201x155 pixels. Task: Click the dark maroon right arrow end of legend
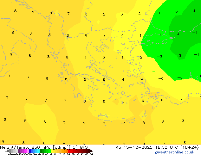(91, 151)
